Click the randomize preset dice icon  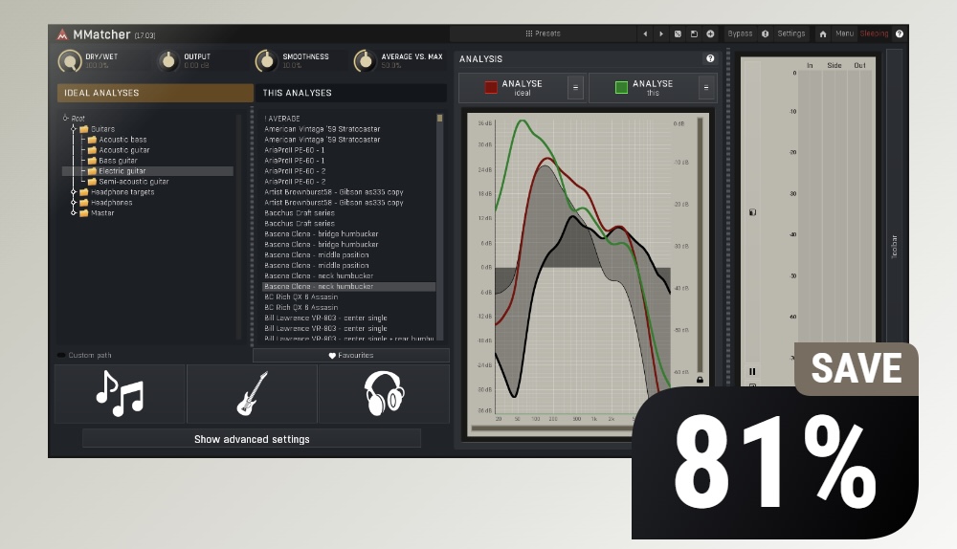coord(678,34)
